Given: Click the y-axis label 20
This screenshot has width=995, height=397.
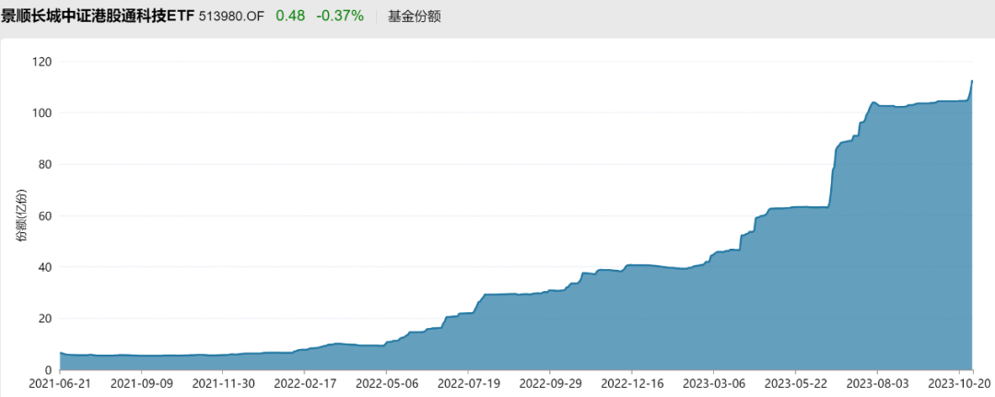Looking at the screenshot, I should (x=45, y=319).
